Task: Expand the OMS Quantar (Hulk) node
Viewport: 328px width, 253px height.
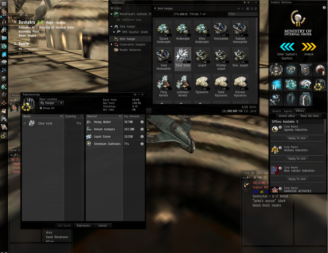Action: click(x=114, y=32)
